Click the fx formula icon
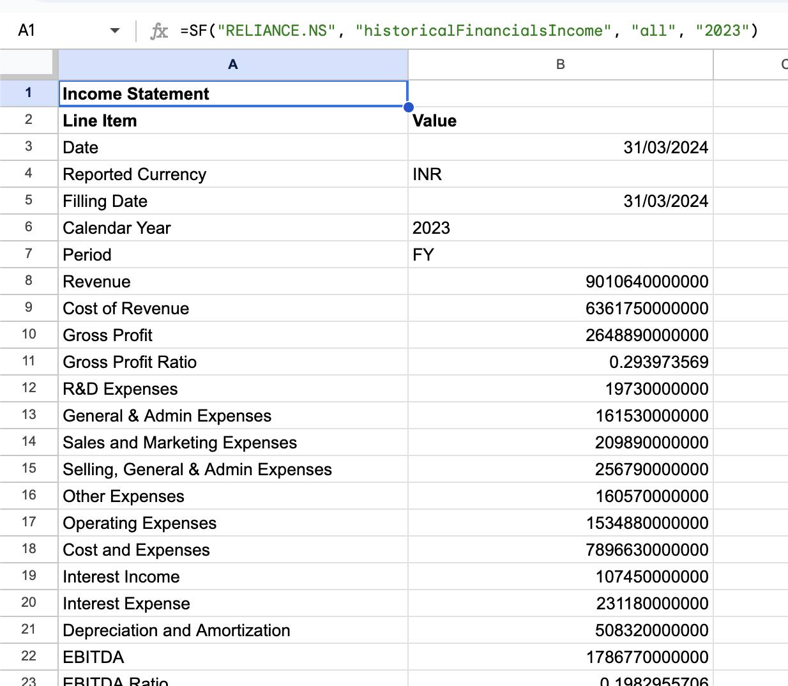Screen dimensions: 788x686 click(x=158, y=29)
